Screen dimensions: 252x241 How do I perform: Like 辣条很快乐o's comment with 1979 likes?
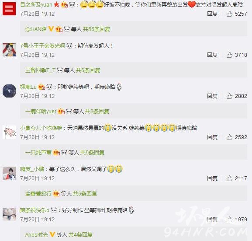point(229,219)
